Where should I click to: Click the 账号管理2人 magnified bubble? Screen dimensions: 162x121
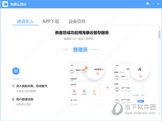[x=95, y=70]
